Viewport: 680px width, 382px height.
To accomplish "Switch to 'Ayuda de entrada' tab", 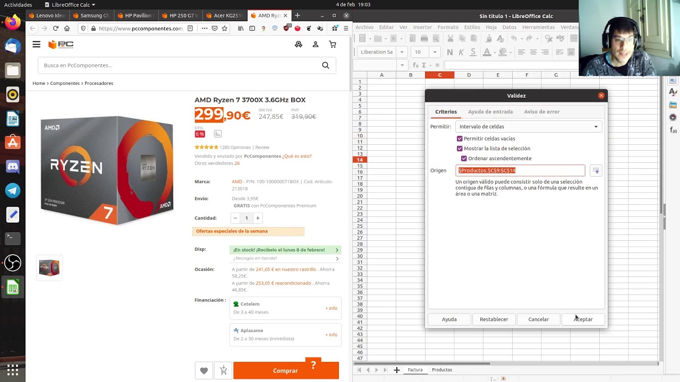I will (490, 112).
